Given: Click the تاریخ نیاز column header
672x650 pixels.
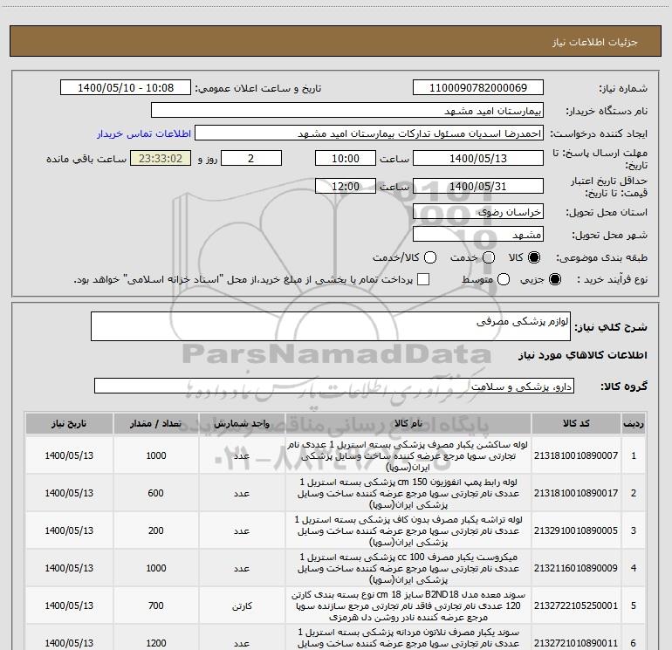Looking at the screenshot, I should click(69, 424).
